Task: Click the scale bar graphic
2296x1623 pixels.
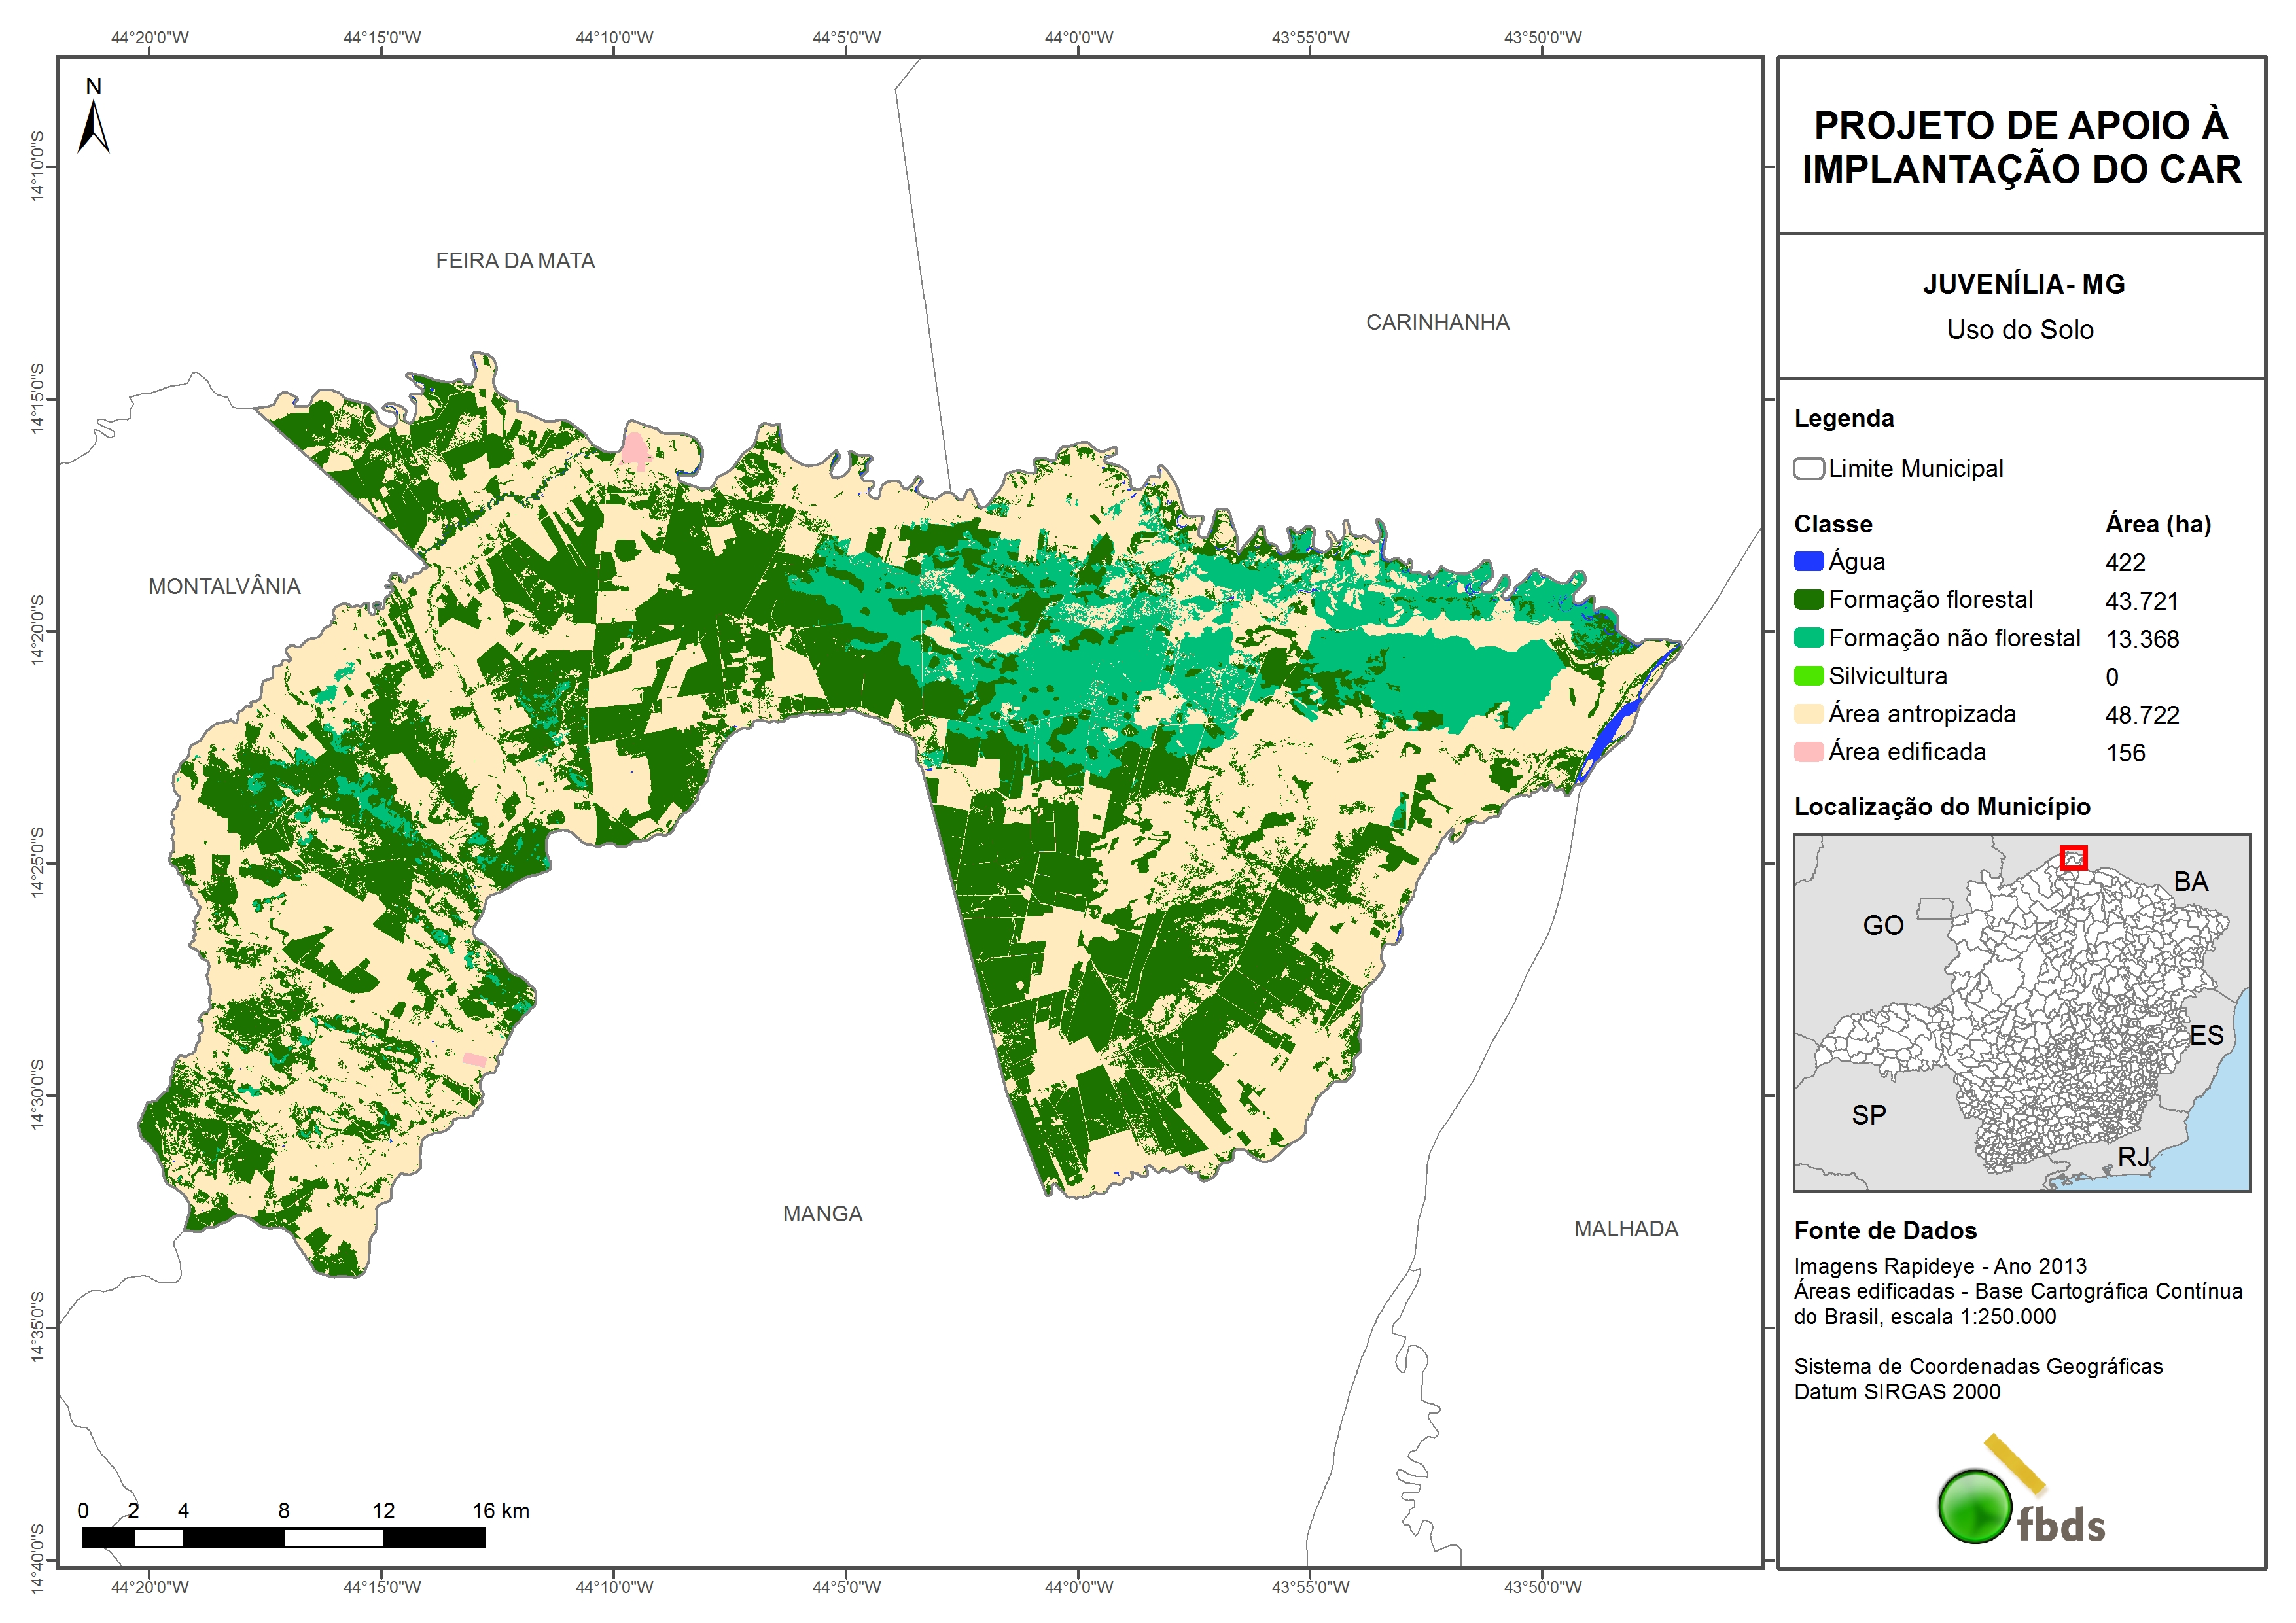Action: (283, 1537)
